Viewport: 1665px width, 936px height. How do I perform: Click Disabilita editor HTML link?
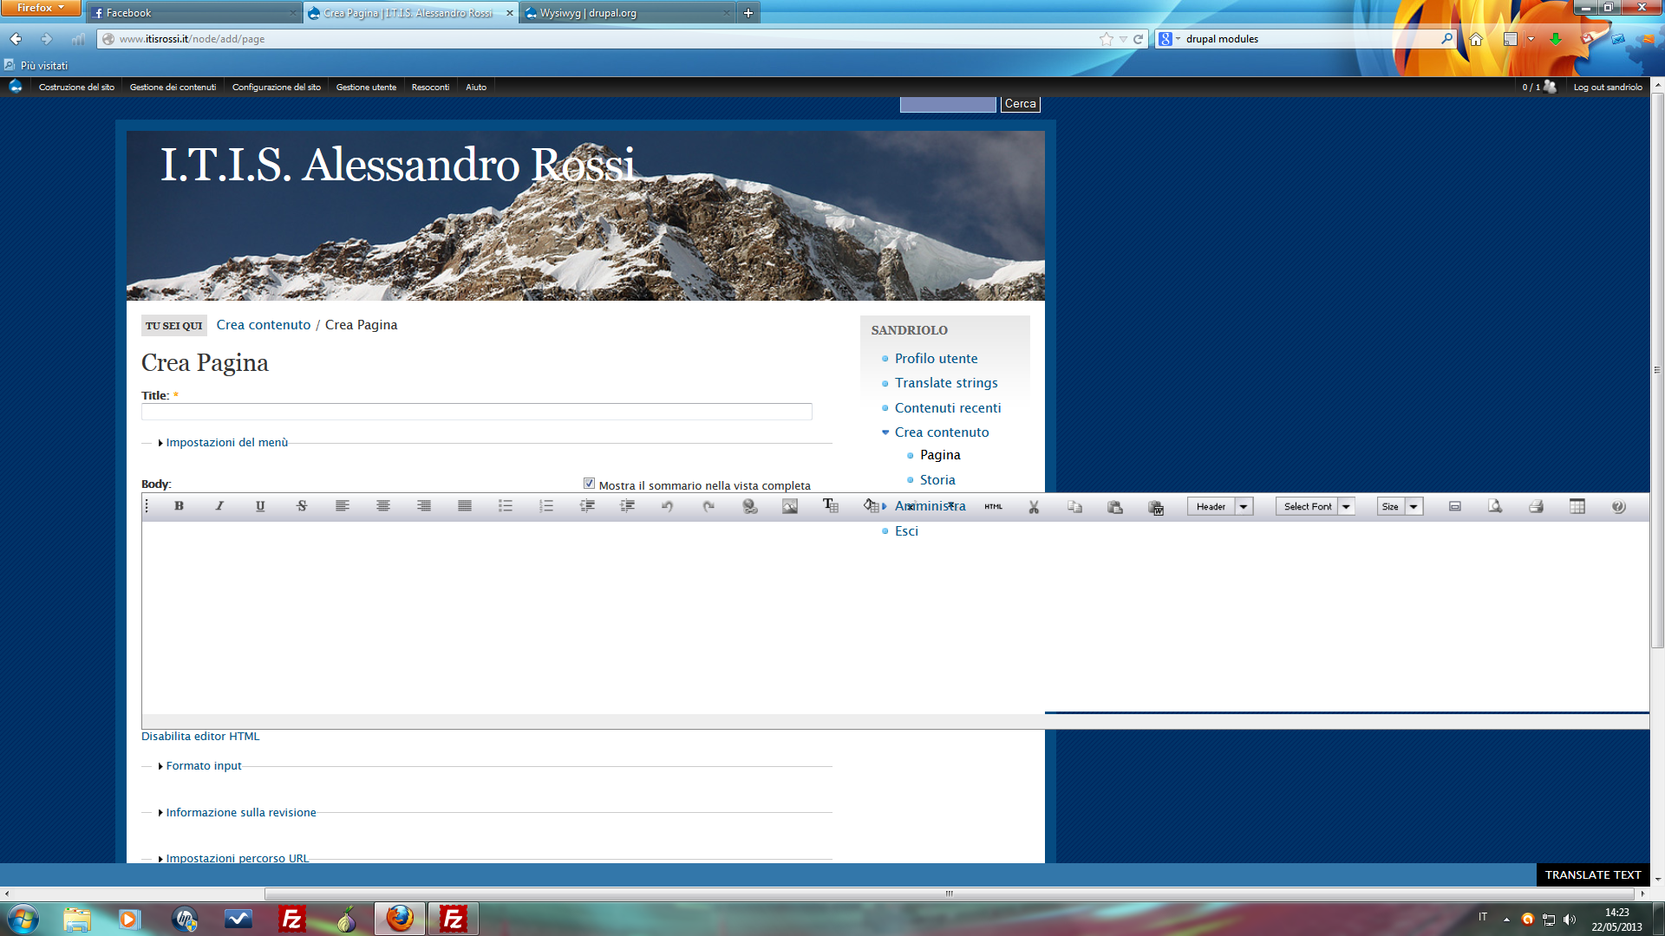tap(200, 736)
